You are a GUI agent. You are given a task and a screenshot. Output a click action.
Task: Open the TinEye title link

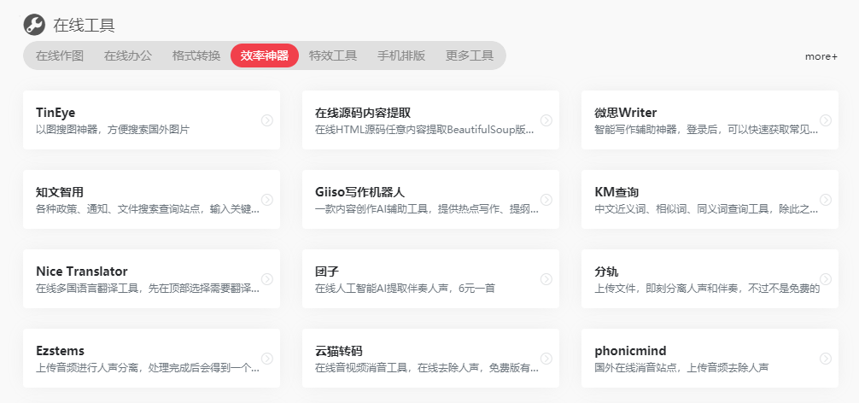56,113
